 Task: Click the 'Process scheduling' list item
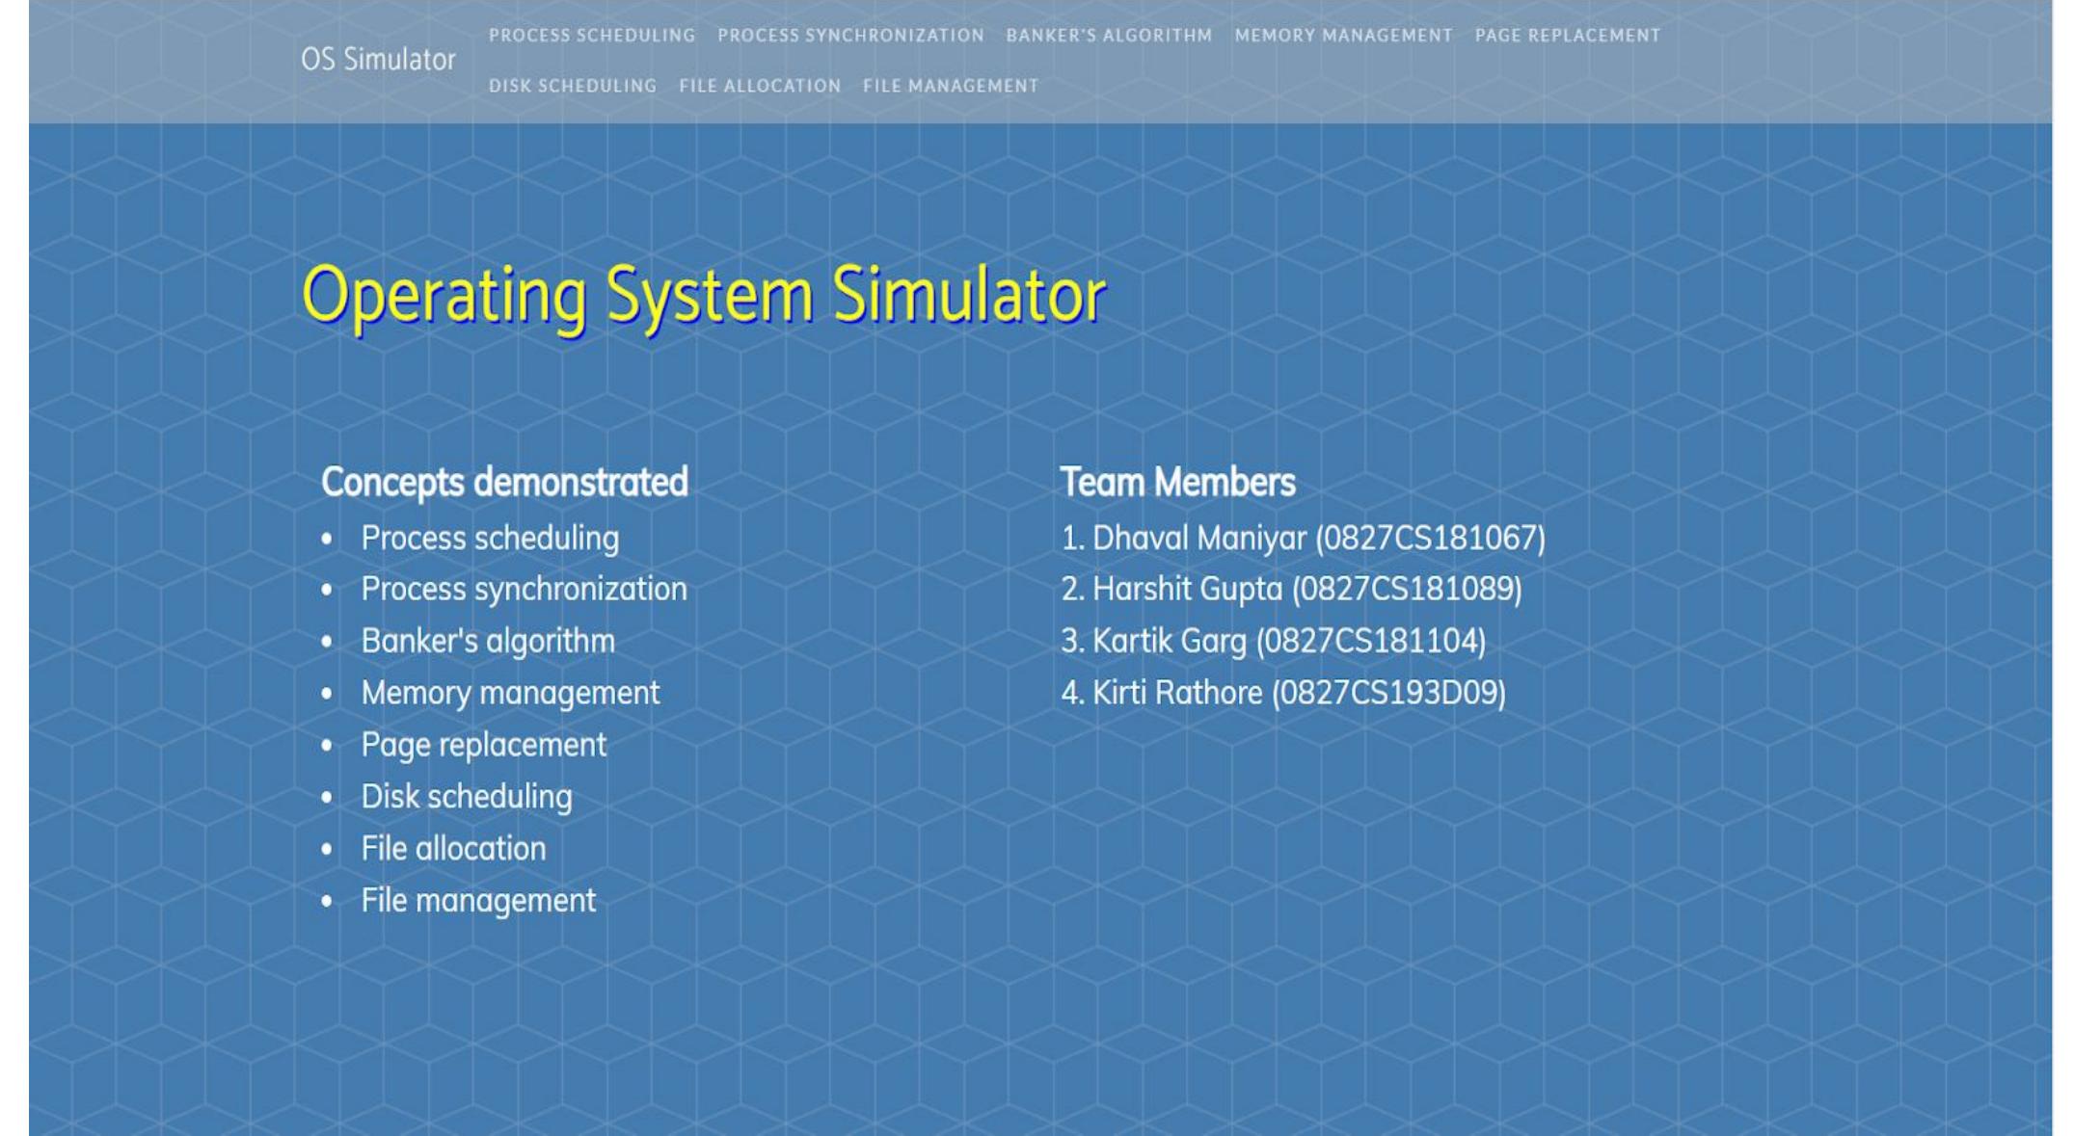[x=490, y=538]
